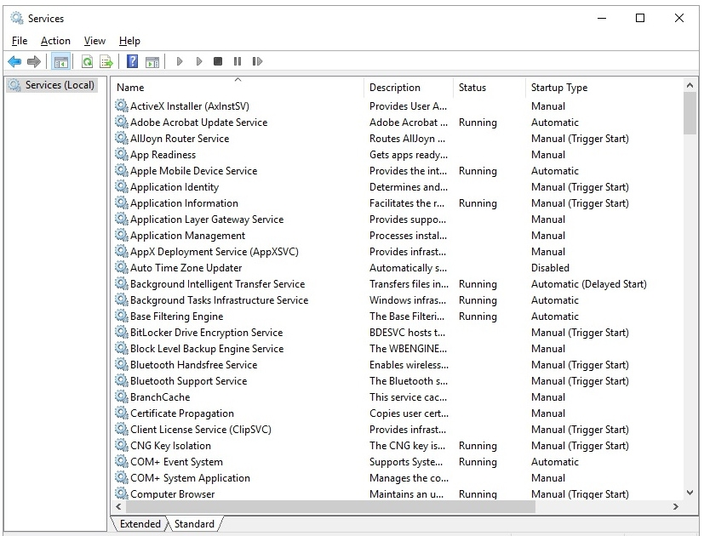The width and height of the screenshot is (704, 536).
Task: Click gear icon beside Apple Mobile Device Service
Action: (x=121, y=170)
